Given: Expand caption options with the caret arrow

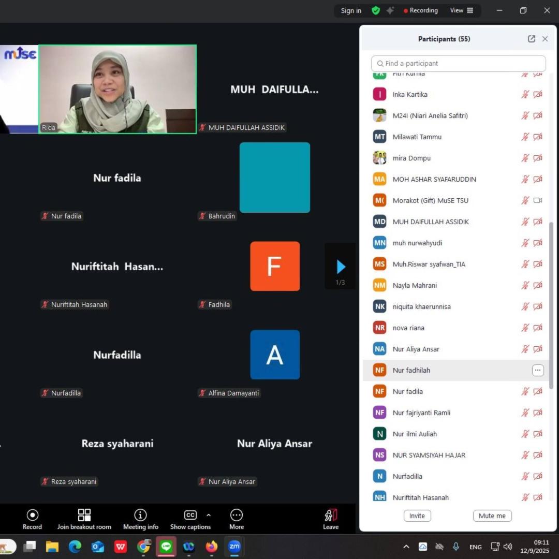Looking at the screenshot, I should coord(209,515).
